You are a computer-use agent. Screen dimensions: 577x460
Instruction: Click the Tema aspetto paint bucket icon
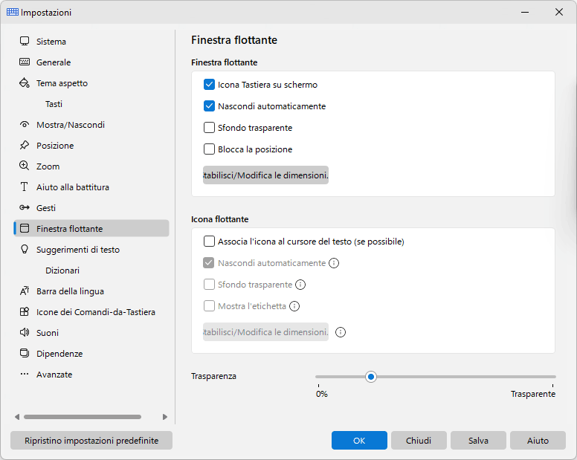(25, 82)
